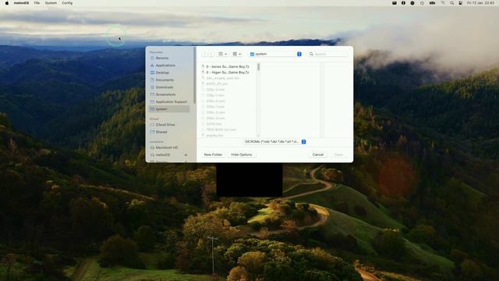499x281 pixels.
Task: Open the Apple menu
Action: tap(7, 3)
